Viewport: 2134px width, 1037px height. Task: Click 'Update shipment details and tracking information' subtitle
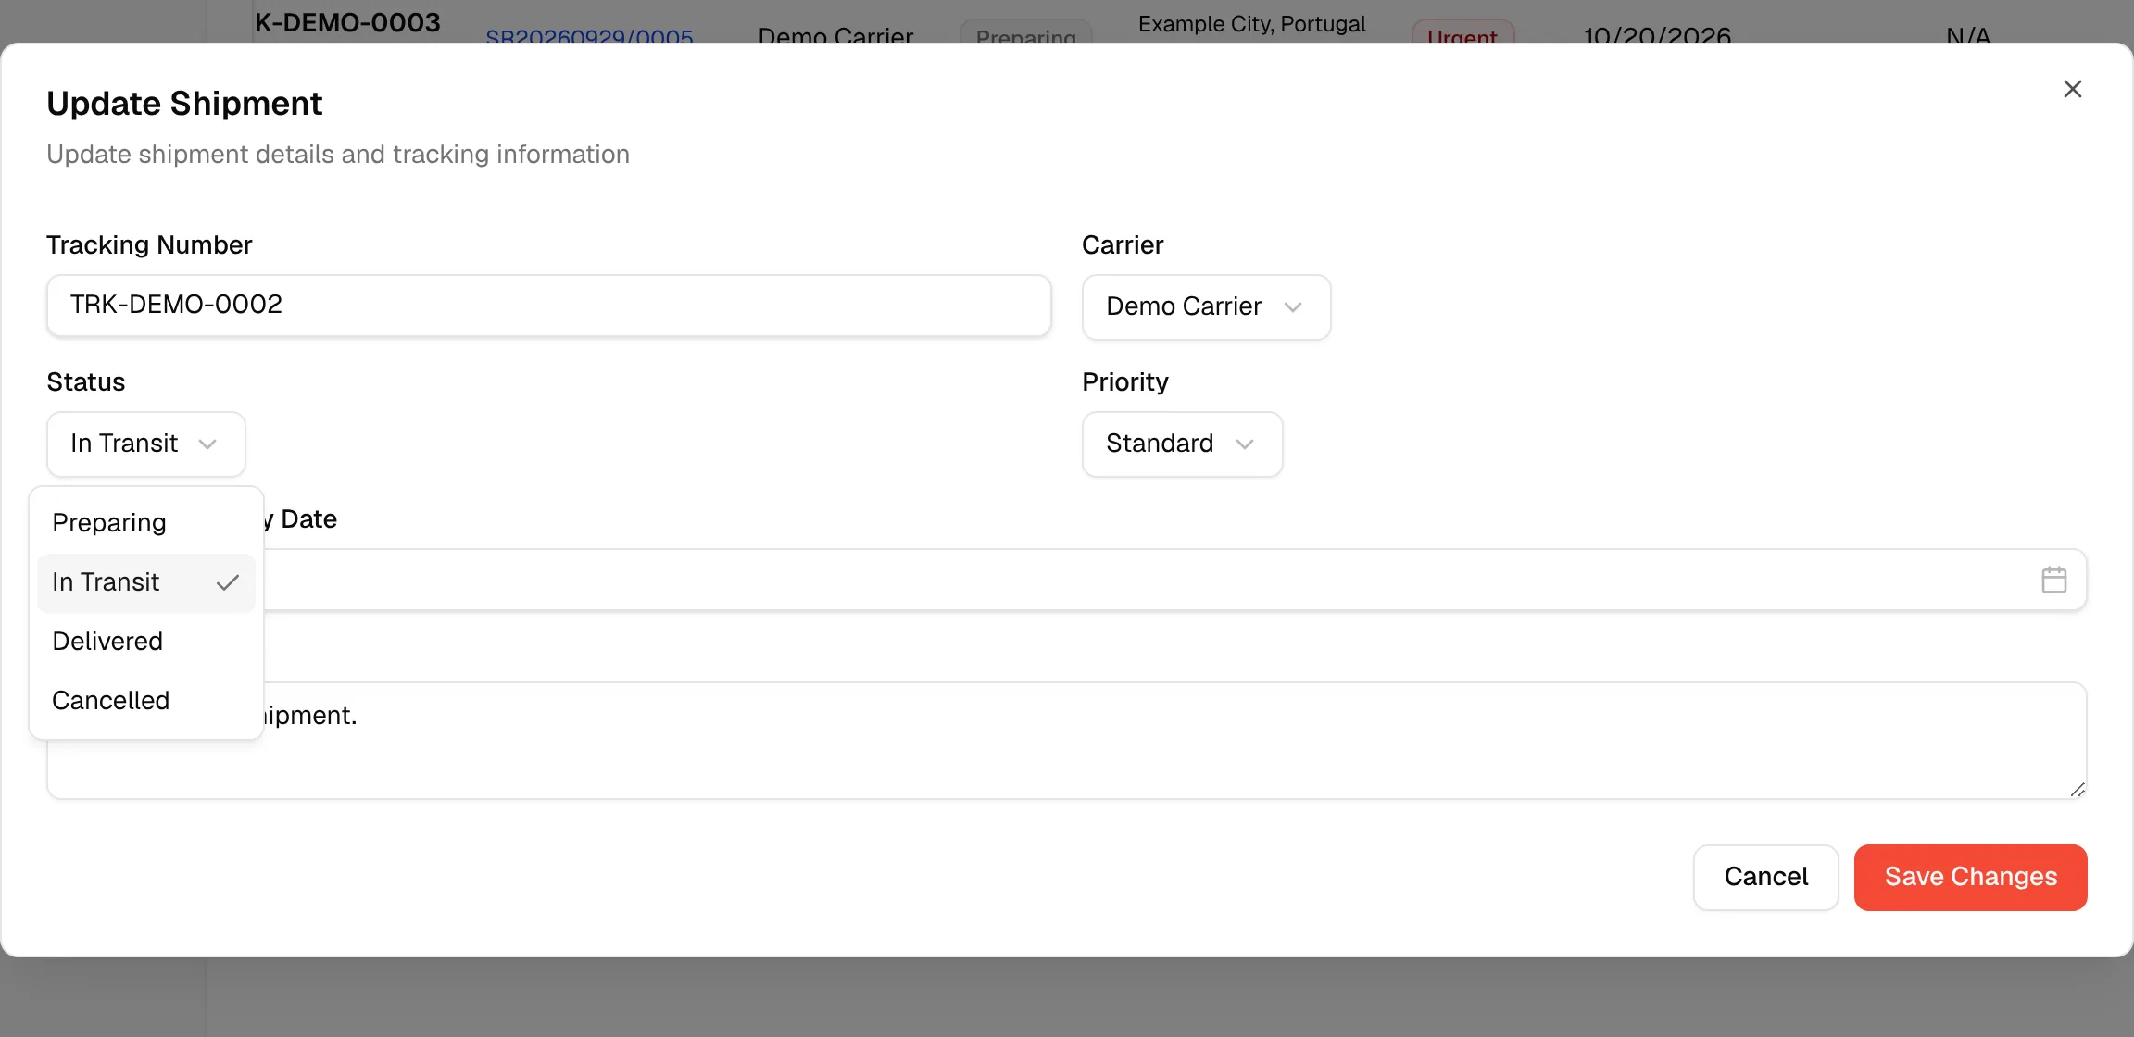[x=338, y=155]
